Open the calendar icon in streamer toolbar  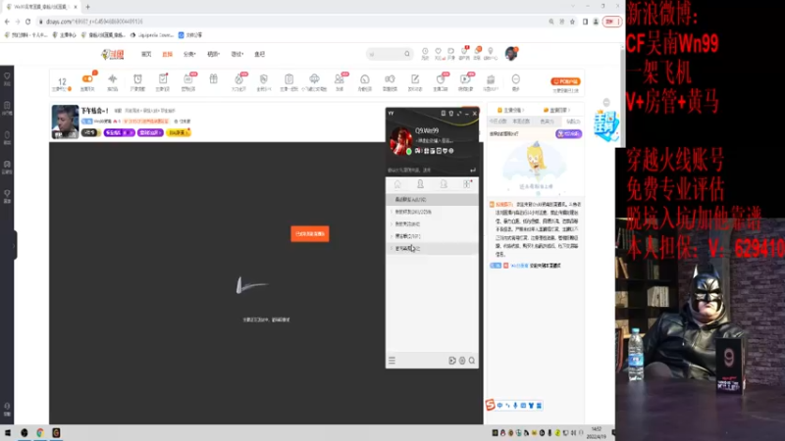188,79
